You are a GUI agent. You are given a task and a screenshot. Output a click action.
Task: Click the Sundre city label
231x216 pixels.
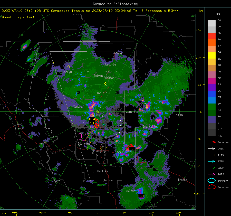coord(78,106)
